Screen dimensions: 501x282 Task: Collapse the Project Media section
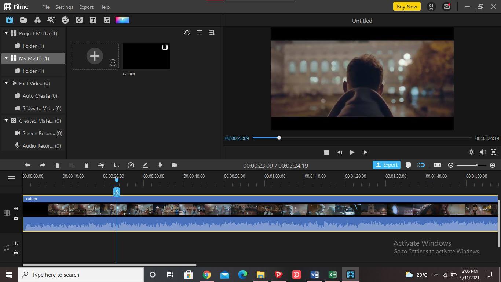pos(6,33)
